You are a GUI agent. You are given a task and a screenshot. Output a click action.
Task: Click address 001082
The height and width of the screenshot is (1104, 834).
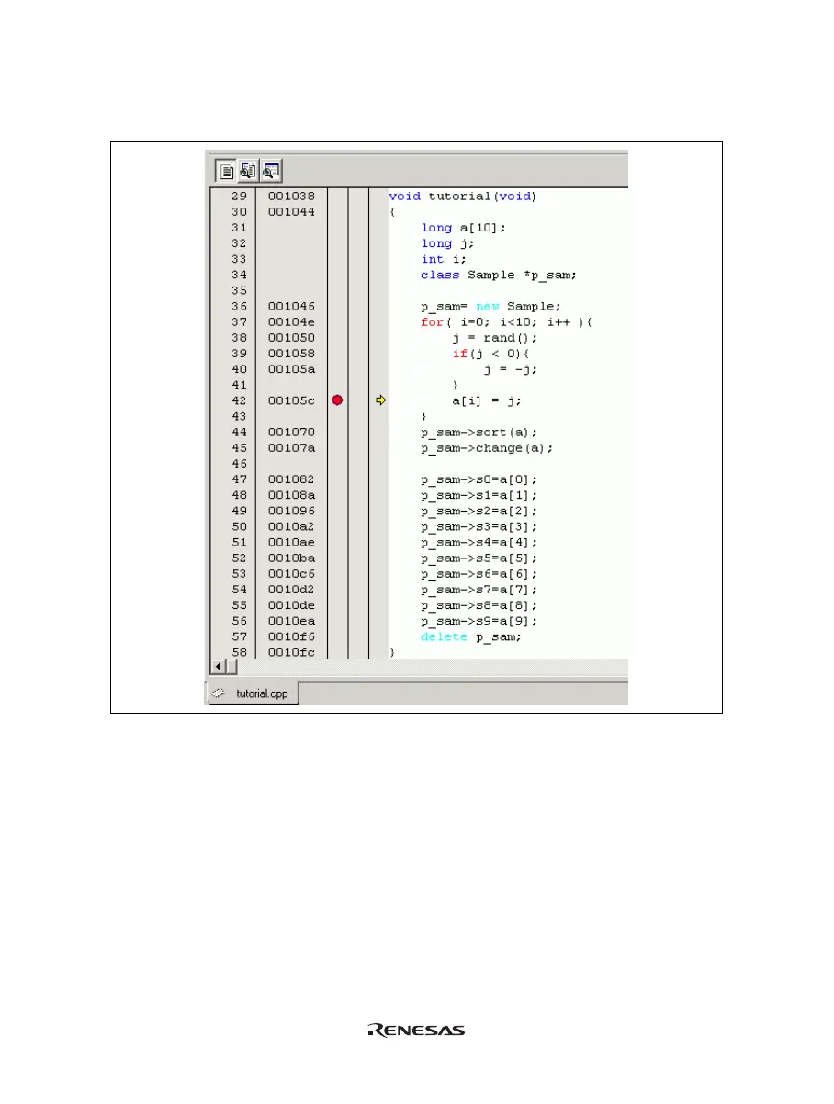point(291,479)
